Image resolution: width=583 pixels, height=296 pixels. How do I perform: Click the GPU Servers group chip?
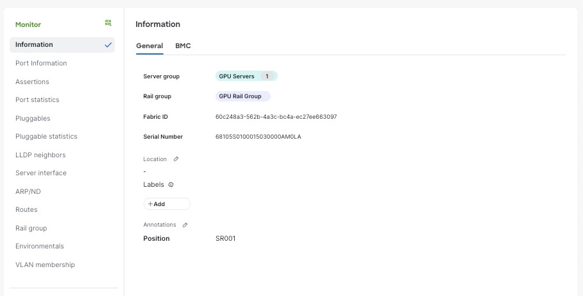(x=246, y=76)
